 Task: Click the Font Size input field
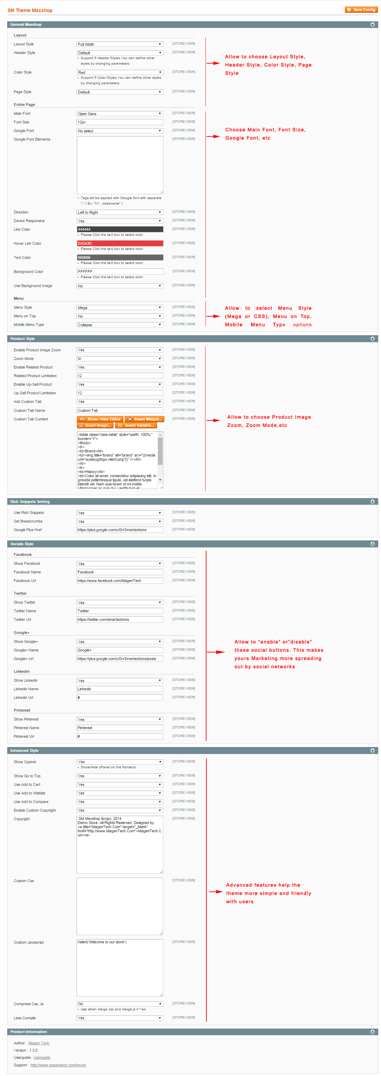coord(120,122)
